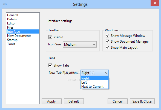Click the Save & Close button
This screenshot has height=110, width=161.
coord(142,101)
